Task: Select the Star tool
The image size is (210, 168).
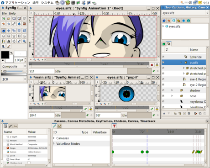Action: coord(14,36)
